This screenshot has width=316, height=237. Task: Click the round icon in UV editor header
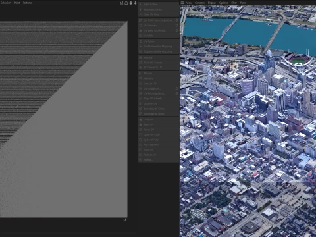tap(131, 3)
